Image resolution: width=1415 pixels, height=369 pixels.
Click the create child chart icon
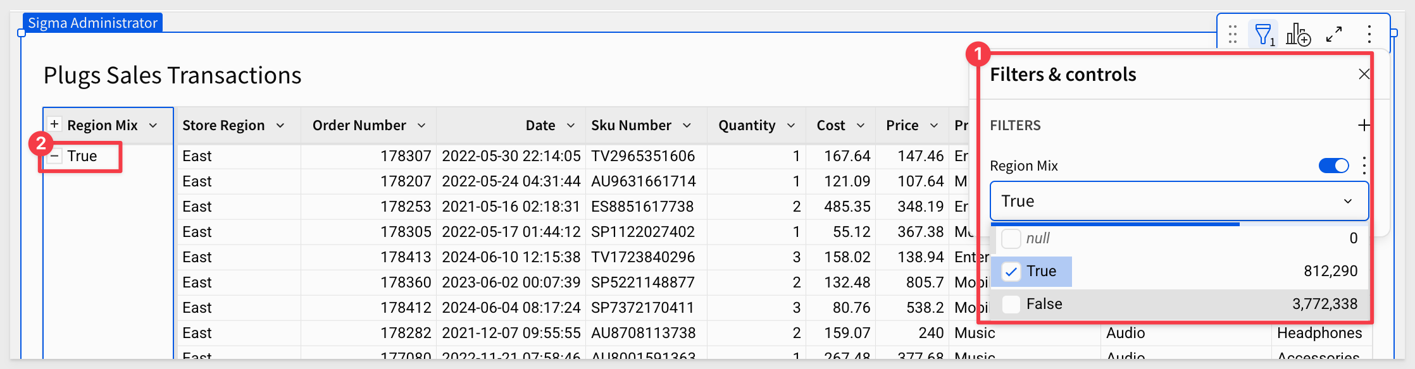pos(1298,34)
